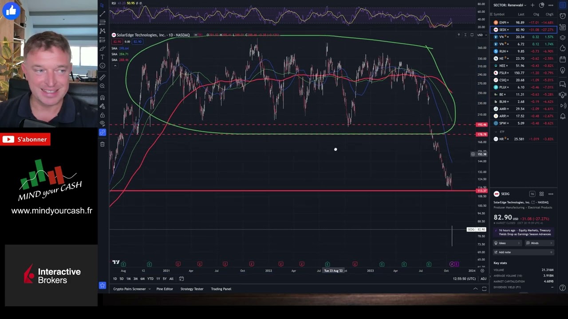The height and width of the screenshot is (319, 568).
Task: Select the trend line drawing tool
Action: tap(103, 14)
